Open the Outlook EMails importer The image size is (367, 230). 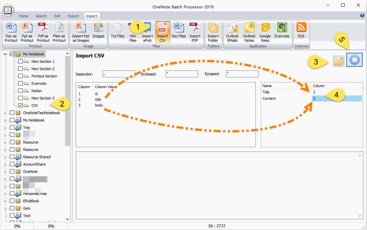[x=232, y=32]
